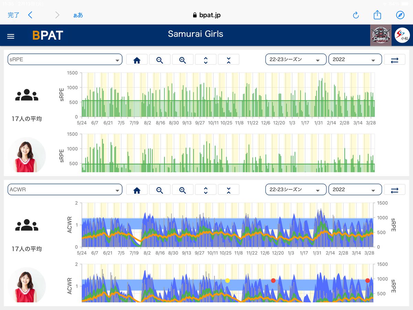Viewport: 413px width, 310px height.
Task: Zoom out the sRPE chart
Action: (x=160, y=60)
